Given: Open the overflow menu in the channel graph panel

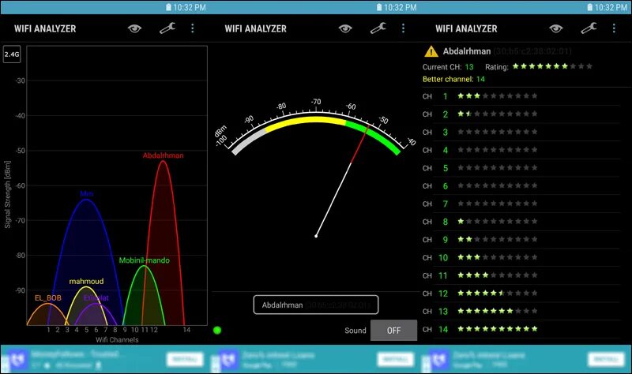Looking at the screenshot, I should tap(192, 28).
